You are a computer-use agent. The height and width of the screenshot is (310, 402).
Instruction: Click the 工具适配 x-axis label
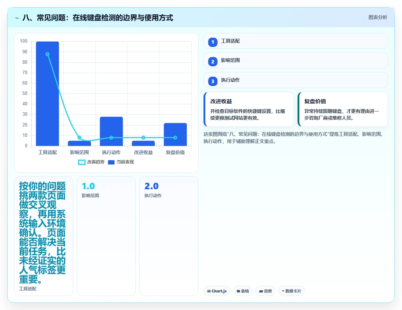pos(47,152)
